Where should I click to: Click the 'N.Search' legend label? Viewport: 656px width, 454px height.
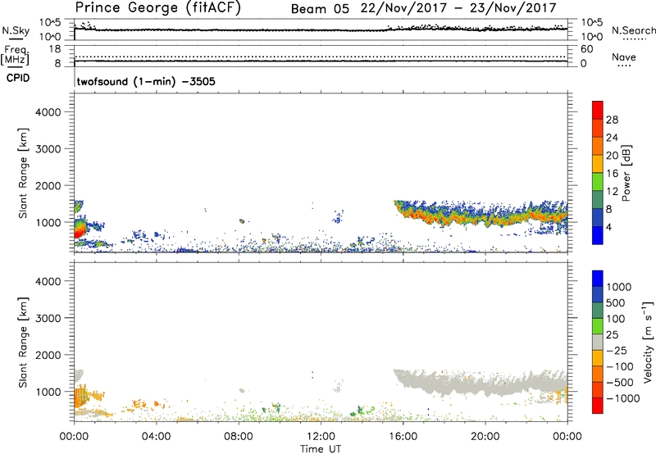(633, 30)
